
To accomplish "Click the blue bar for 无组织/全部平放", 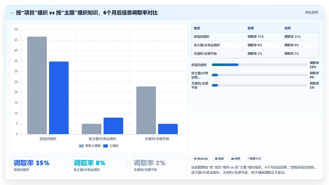I will click(168, 129).
